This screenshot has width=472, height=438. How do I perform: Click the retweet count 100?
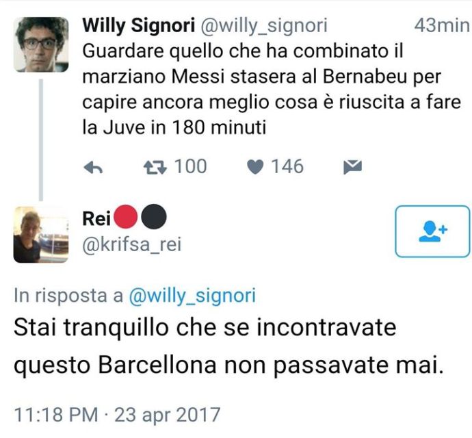191,166
